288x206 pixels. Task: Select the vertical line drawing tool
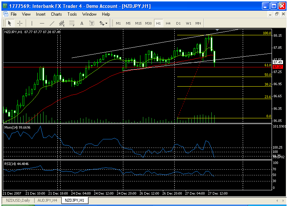[x=32, y=23]
